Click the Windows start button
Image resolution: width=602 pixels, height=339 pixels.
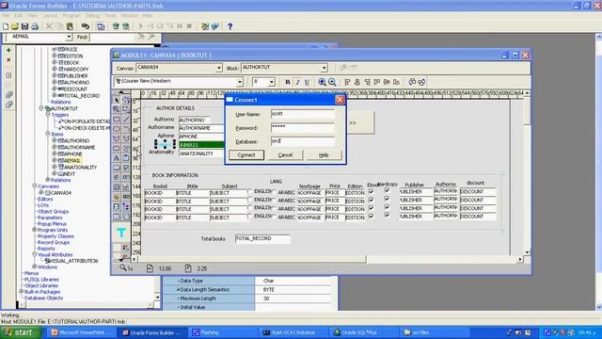pos(20,332)
